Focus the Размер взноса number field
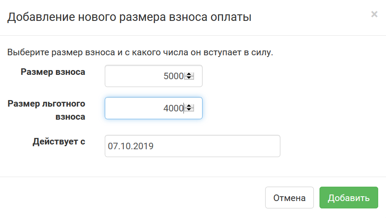Viewport: 386px width, 218px height. click(x=139, y=76)
